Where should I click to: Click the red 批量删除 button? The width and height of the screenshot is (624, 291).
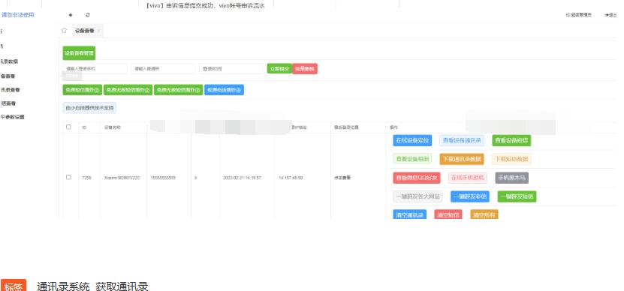tap(305, 69)
